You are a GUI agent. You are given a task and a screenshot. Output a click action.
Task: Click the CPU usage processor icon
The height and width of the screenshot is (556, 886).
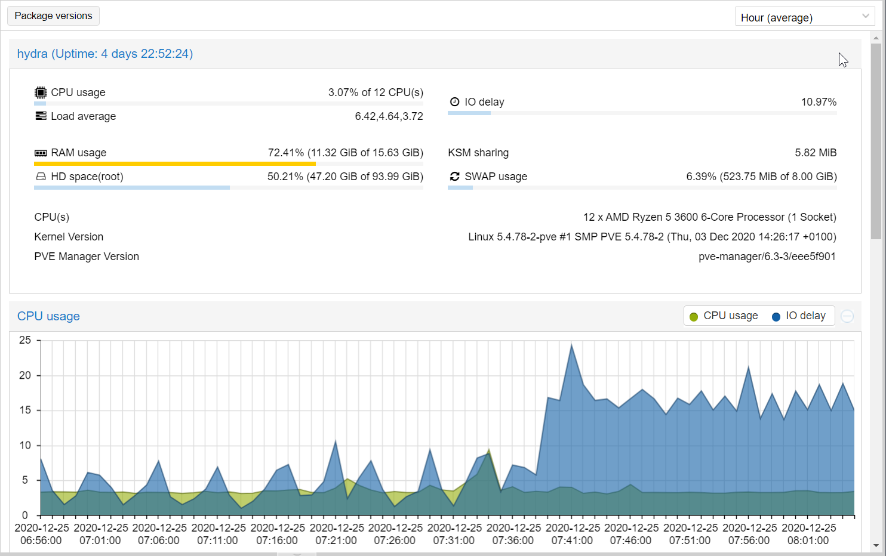(40, 92)
